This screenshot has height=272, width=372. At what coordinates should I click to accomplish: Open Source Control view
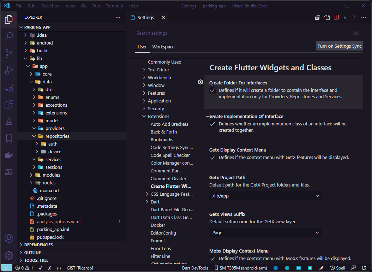point(9,53)
